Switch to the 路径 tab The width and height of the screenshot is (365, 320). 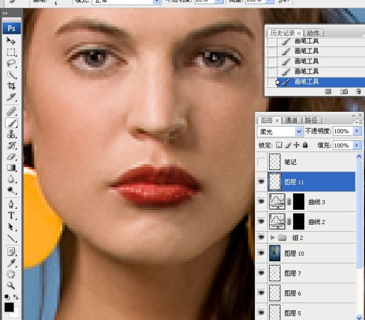(x=311, y=120)
